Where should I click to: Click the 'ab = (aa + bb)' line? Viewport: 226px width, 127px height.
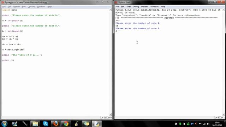[x=11, y=44]
